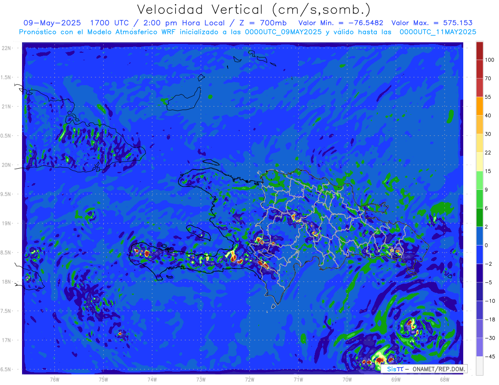The image size is (499, 385).
Task: Click the legend value "22"
Action: point(488,152)
